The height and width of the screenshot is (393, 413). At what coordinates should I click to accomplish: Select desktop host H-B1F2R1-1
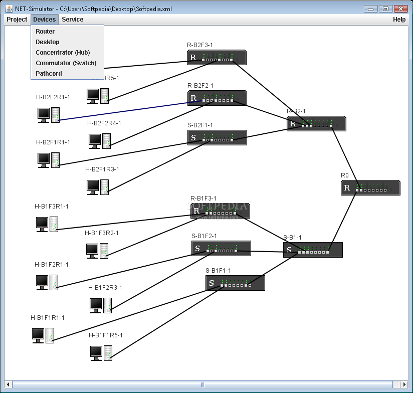coord(47,283)
